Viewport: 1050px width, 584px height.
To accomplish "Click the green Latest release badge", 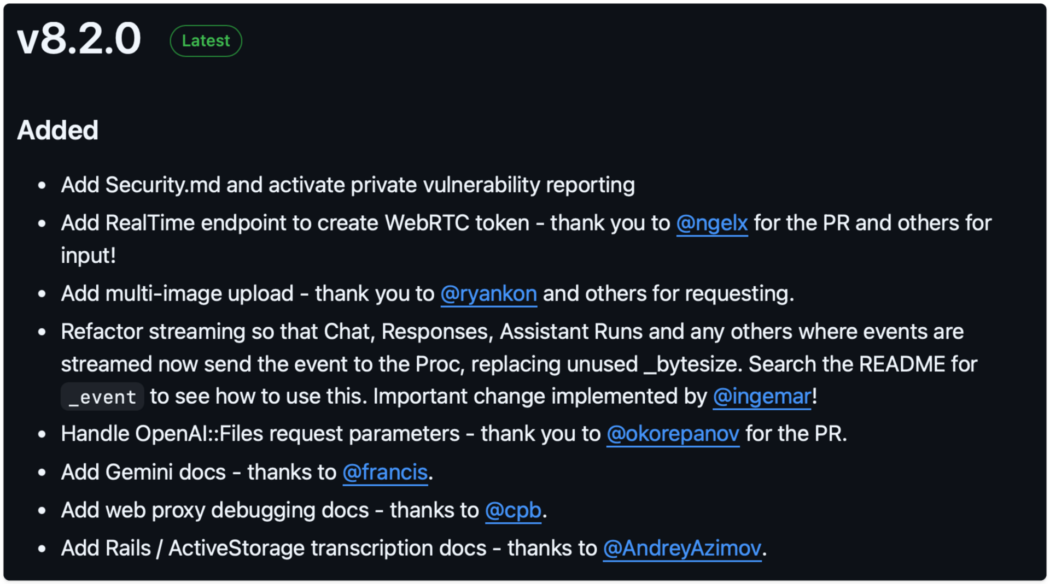I will click(x=206, y=41).
